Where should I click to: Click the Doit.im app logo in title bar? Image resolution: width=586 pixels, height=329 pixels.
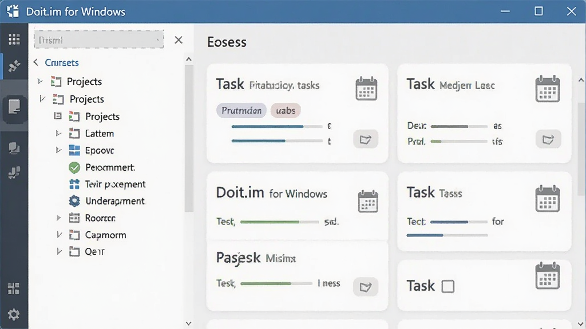13,11
